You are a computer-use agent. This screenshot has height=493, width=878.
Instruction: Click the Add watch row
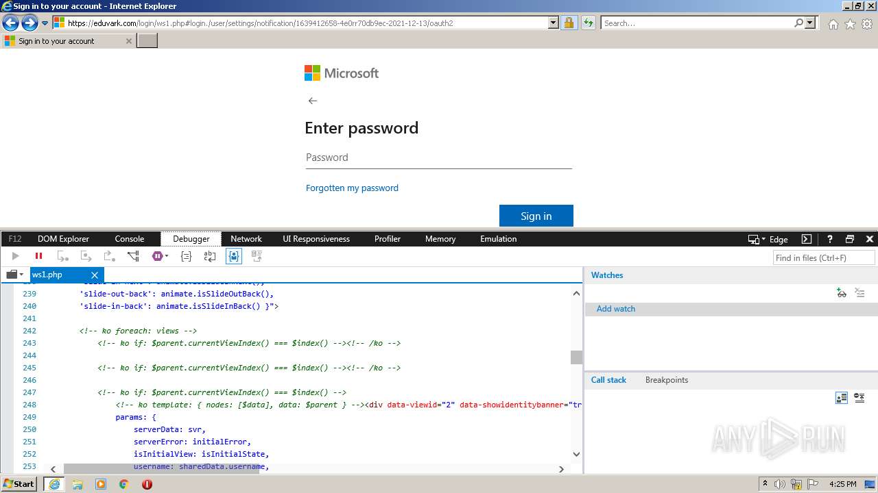point(731,309)
